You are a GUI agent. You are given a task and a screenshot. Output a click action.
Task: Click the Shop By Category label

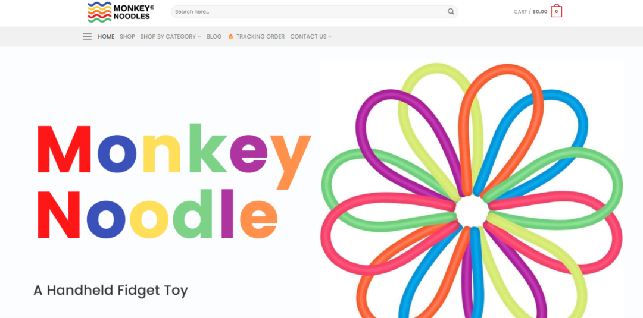tap(168, 36)
